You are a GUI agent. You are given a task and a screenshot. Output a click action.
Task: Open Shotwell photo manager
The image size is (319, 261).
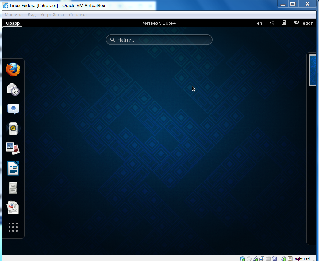point(13,148)
